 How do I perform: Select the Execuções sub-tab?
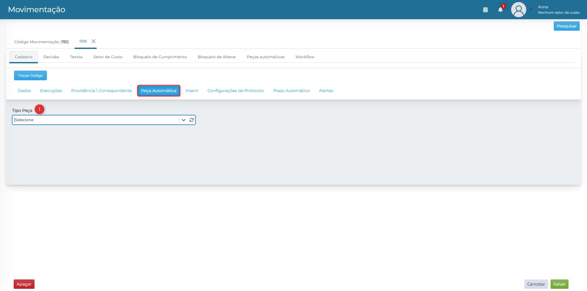(51, 91)
